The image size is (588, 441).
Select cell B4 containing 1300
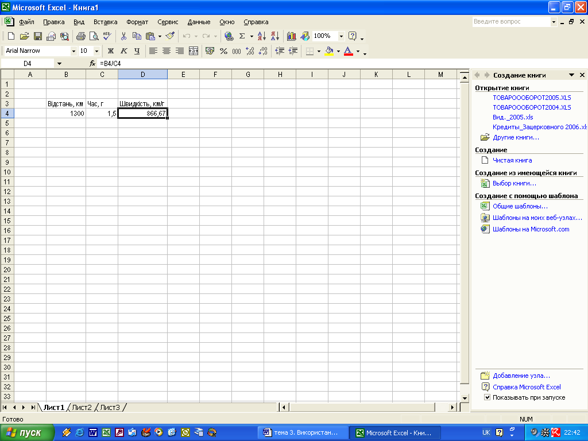coord(66,113)
